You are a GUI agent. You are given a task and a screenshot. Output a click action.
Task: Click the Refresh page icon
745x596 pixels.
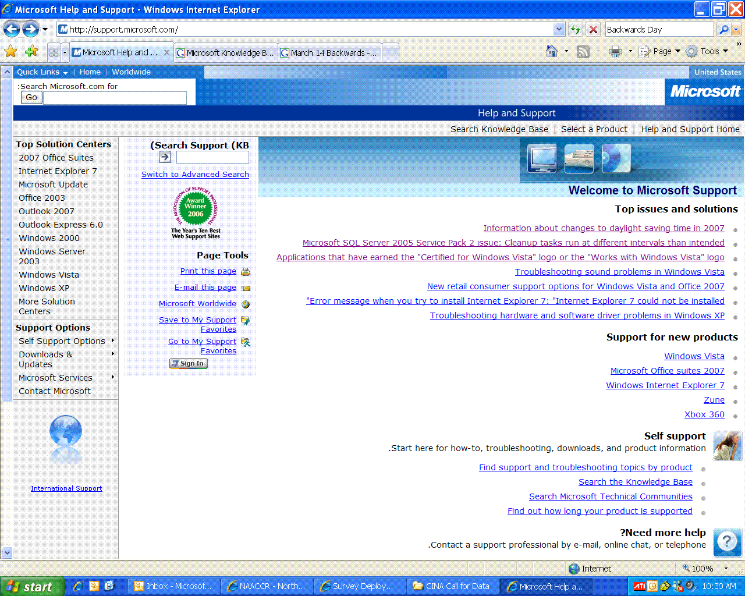click(x=576, y=29)
